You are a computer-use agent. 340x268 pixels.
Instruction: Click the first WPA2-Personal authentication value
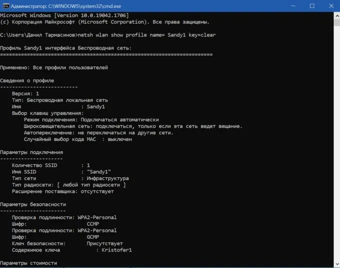point(97,218)
